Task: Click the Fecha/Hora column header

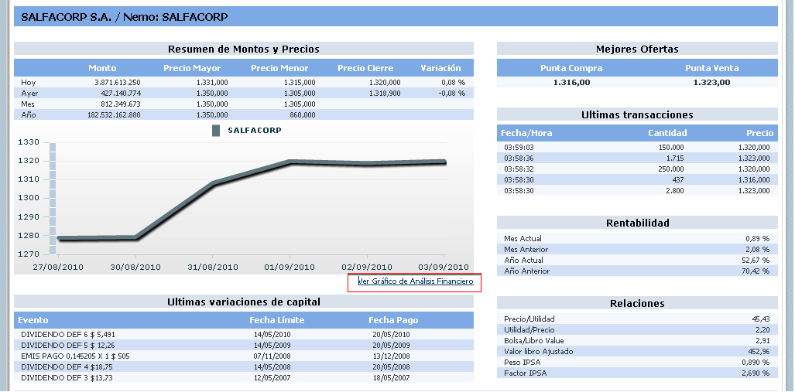Action: click(x=526, y=133)
